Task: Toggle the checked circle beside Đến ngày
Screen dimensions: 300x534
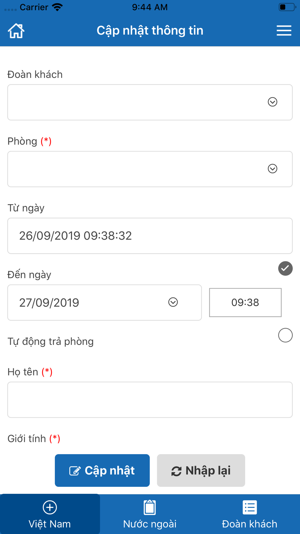Action: click(x=285, y=269)
